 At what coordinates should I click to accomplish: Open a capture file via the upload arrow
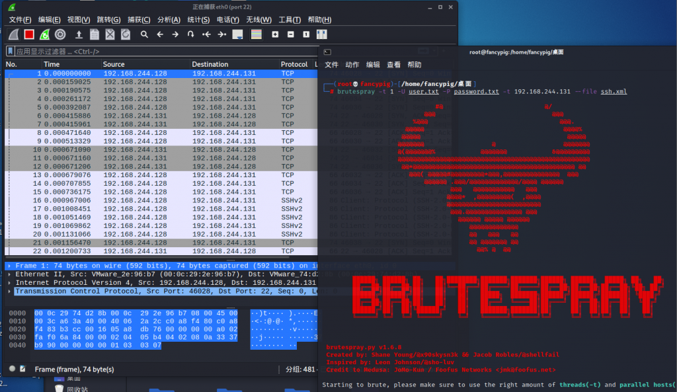tap(79, 34)
